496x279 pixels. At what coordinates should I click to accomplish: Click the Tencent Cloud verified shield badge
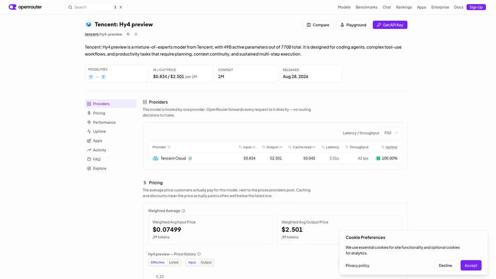[190, 158]
